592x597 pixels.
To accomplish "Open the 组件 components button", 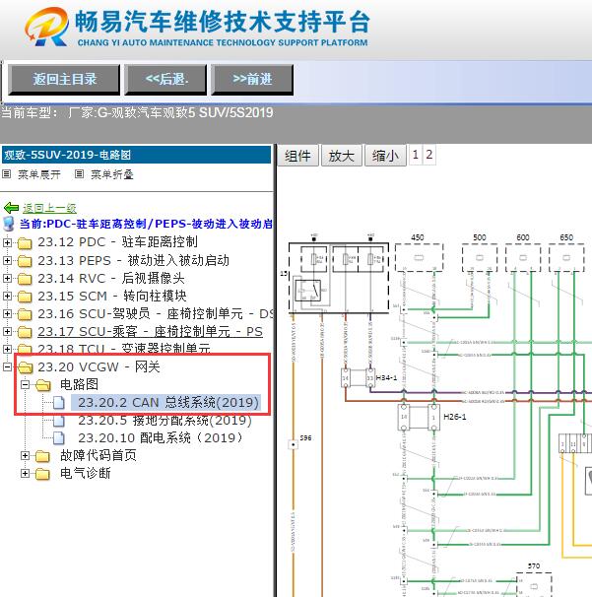I will (297, 156).
